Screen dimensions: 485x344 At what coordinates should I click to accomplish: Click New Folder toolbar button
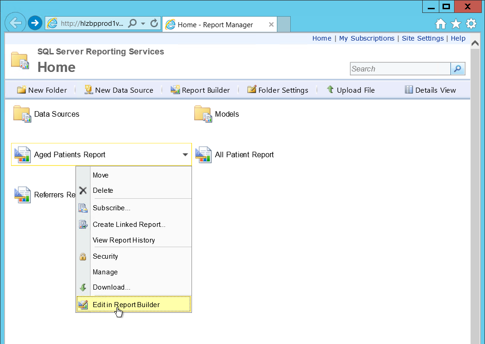click(42, 90)
